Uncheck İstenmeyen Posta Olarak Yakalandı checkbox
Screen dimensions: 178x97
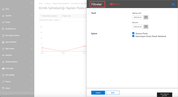pyautogui.click(x=133, y=36)
